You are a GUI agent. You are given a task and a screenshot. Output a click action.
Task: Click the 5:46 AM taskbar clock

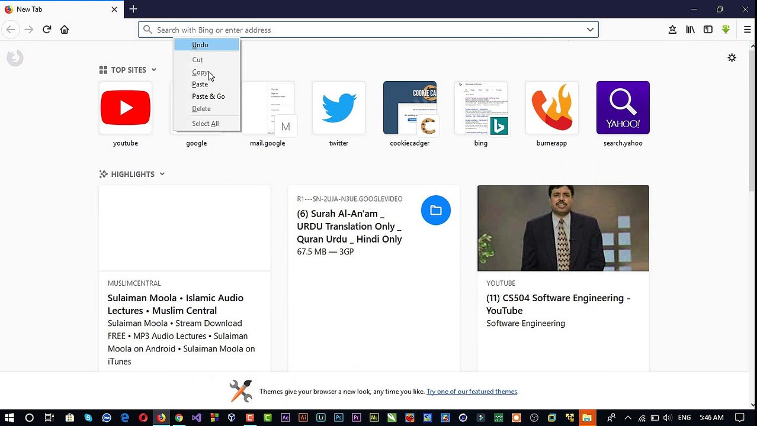(711, 418)
